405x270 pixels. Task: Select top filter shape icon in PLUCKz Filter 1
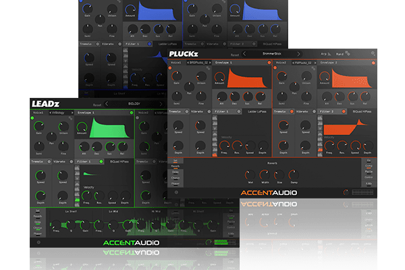point(215,118)
